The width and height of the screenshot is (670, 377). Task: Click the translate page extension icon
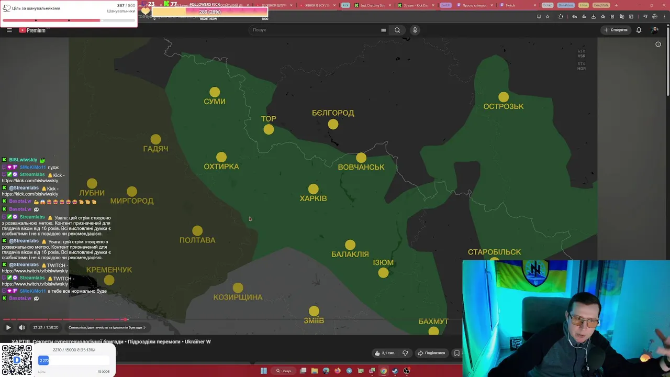(x=622, y=17)
